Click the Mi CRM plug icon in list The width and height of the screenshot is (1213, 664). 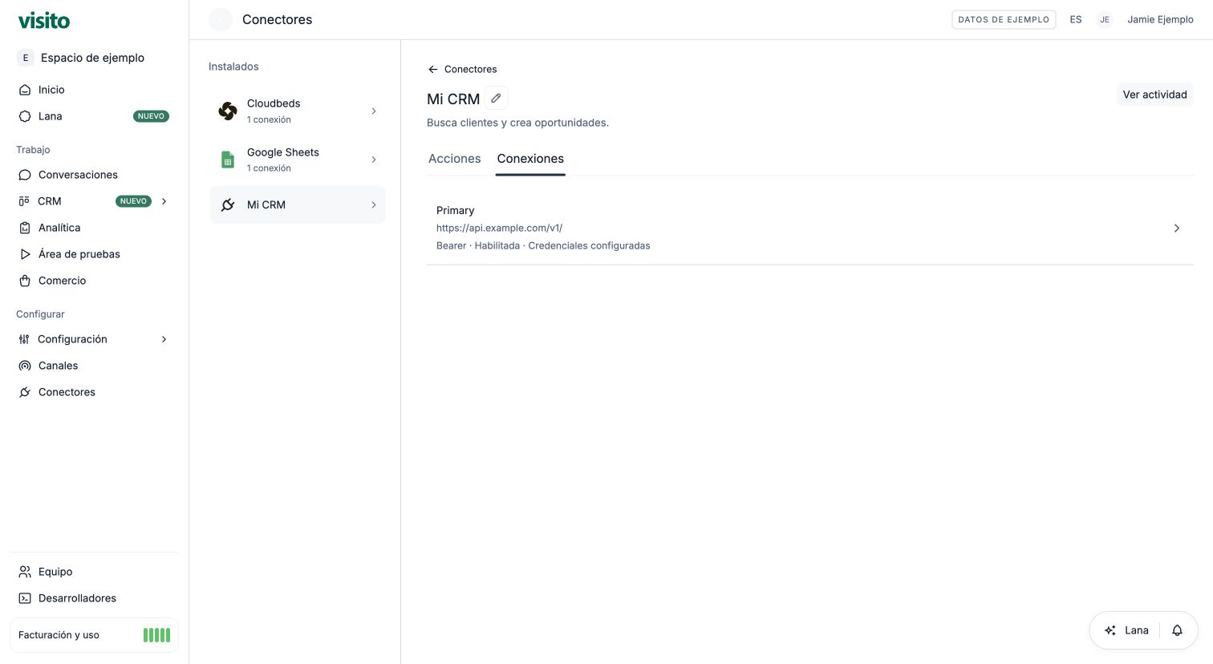pos(228,204)
